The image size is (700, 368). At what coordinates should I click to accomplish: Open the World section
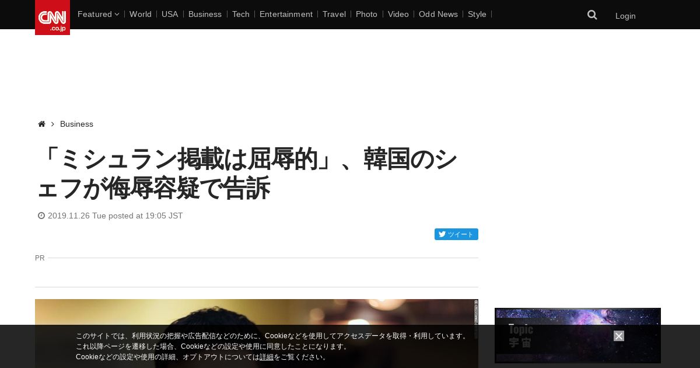point(141,14)
